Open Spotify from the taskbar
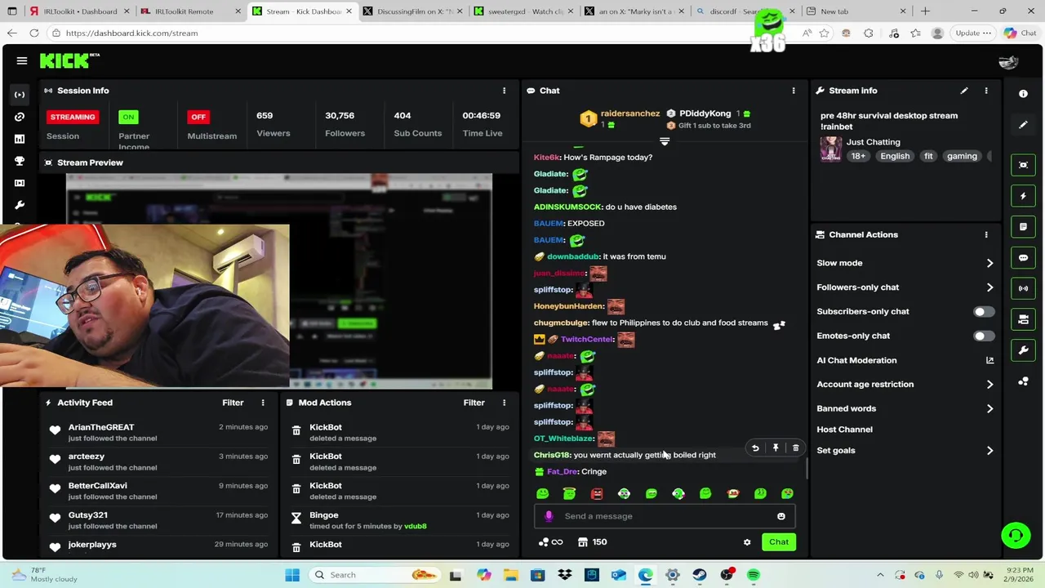 point(754,575)
